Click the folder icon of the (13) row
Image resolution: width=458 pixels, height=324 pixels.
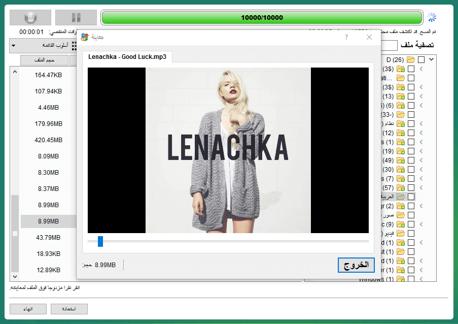[x=401, y=96]
